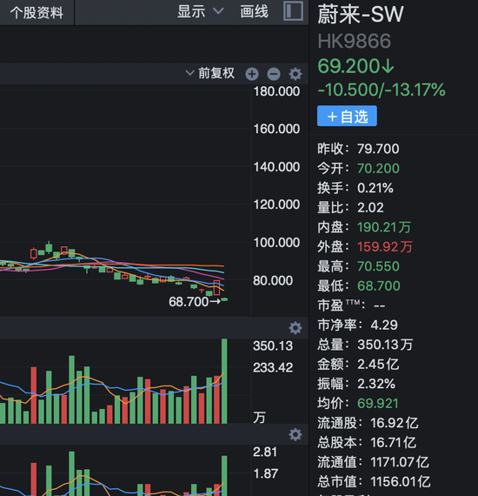Open the 个股资料 tab

(x=37, y=13)
